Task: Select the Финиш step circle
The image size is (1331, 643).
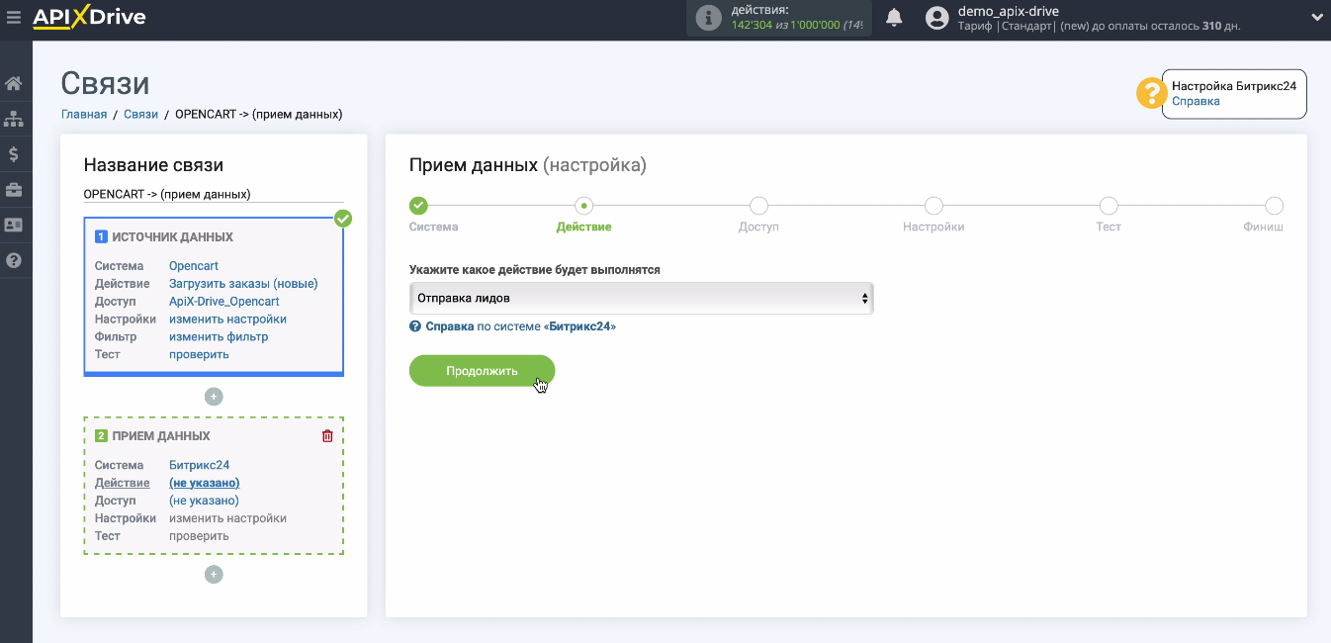Action: click(x=1275, y=206)
